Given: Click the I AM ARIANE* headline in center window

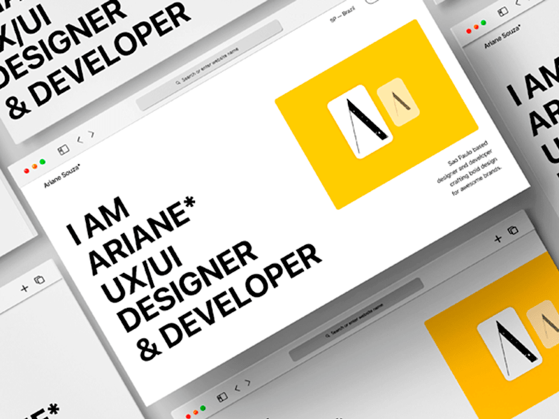Looking at the screenshot, I should (x=130, y=235).
